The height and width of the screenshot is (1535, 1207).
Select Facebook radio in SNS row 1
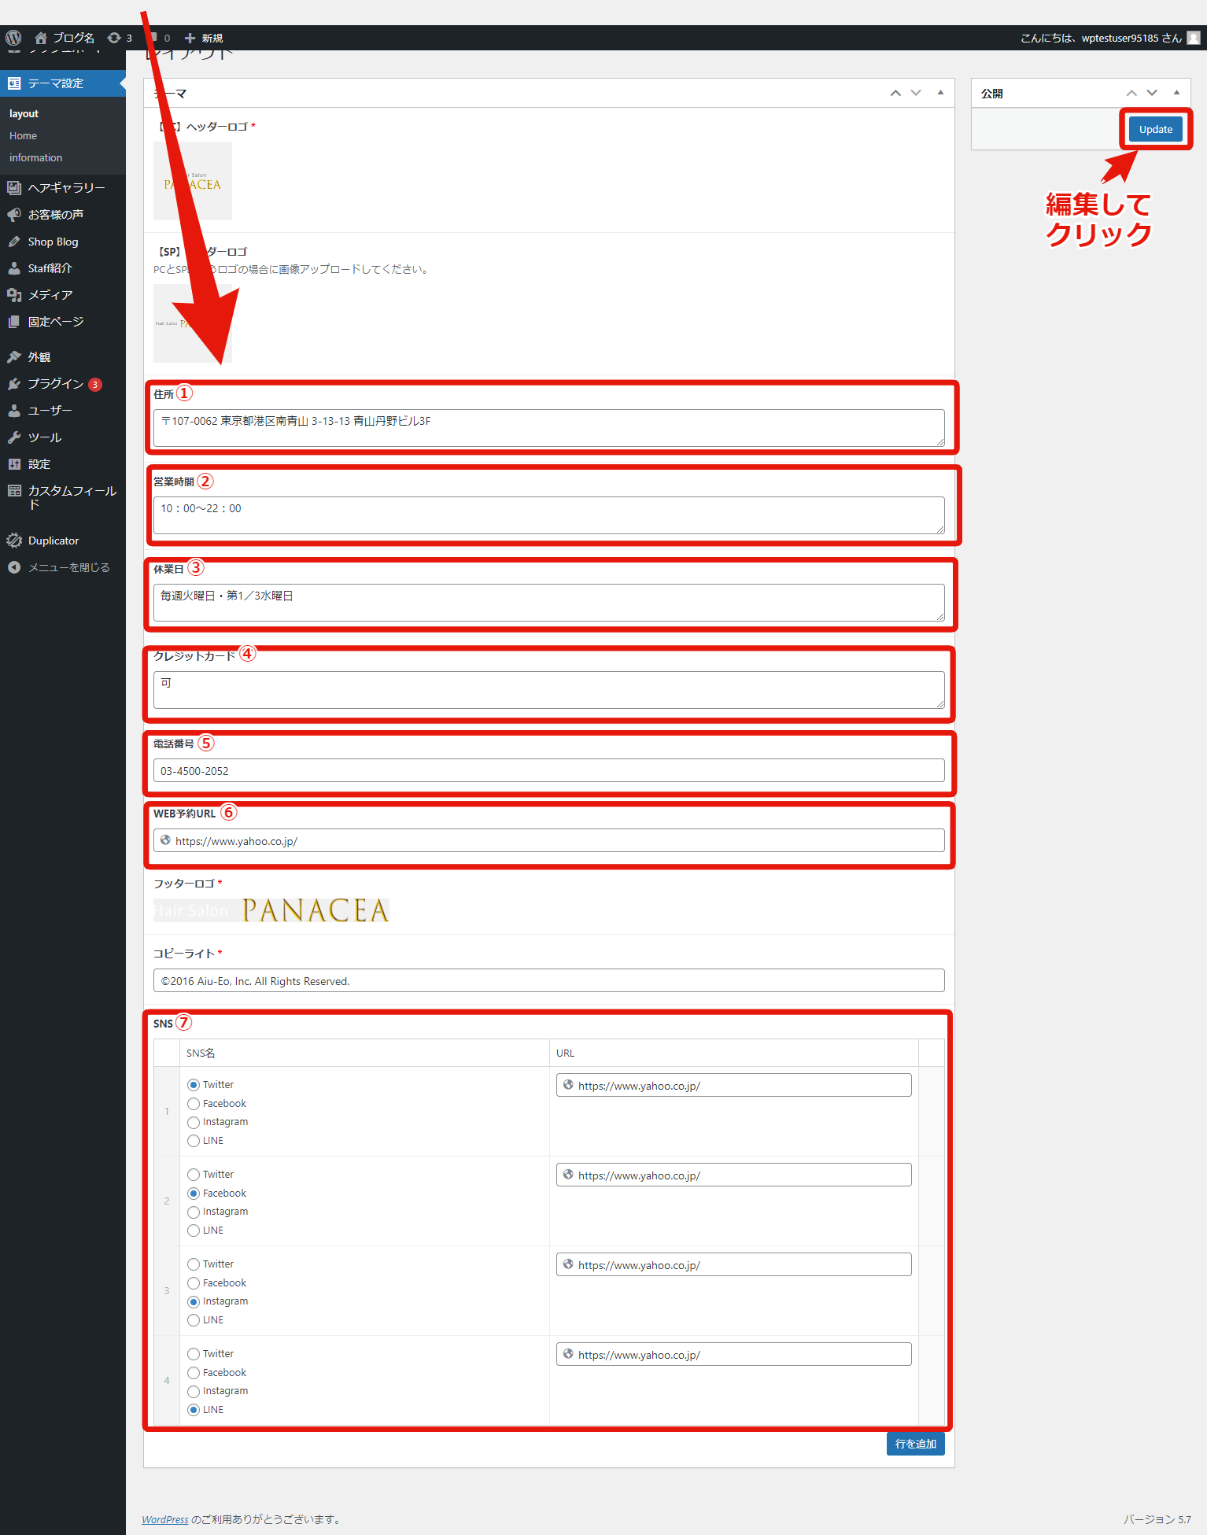point(194,1104)
